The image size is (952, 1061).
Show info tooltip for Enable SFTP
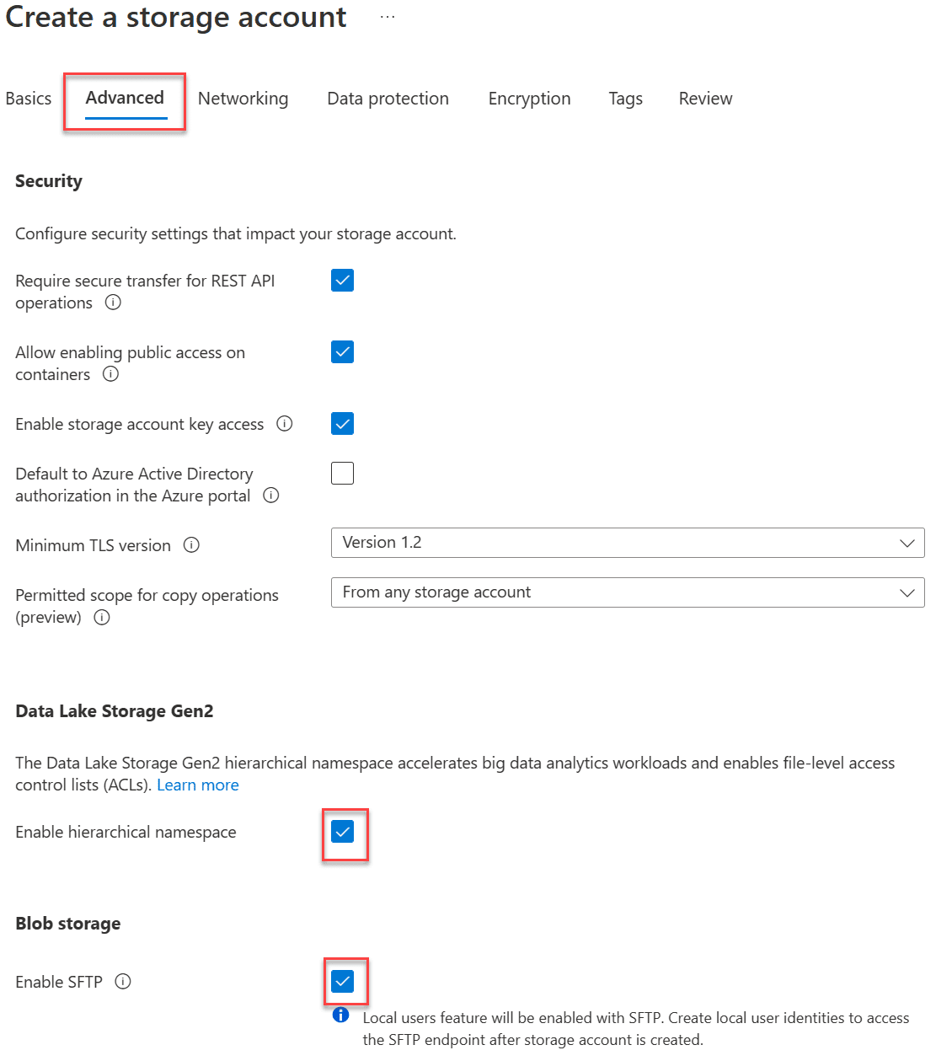[x=123, y=982]
